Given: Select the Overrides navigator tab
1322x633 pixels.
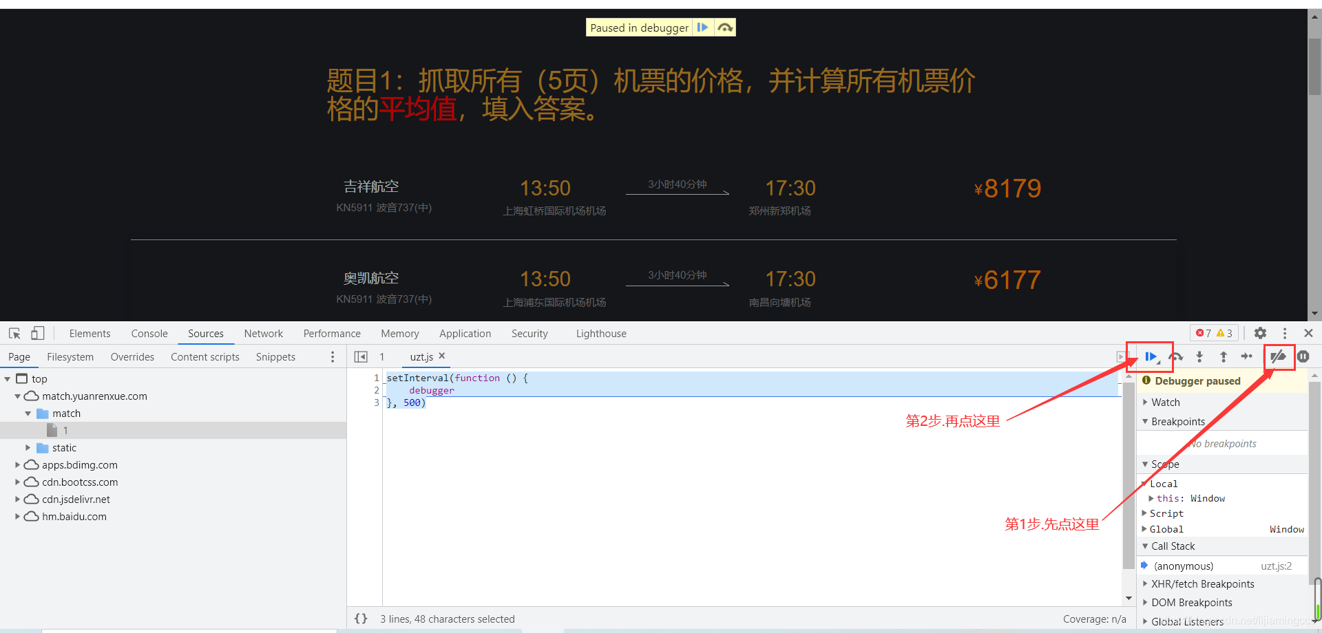Looking at the screenshot, I should click(x=132, y=356).
